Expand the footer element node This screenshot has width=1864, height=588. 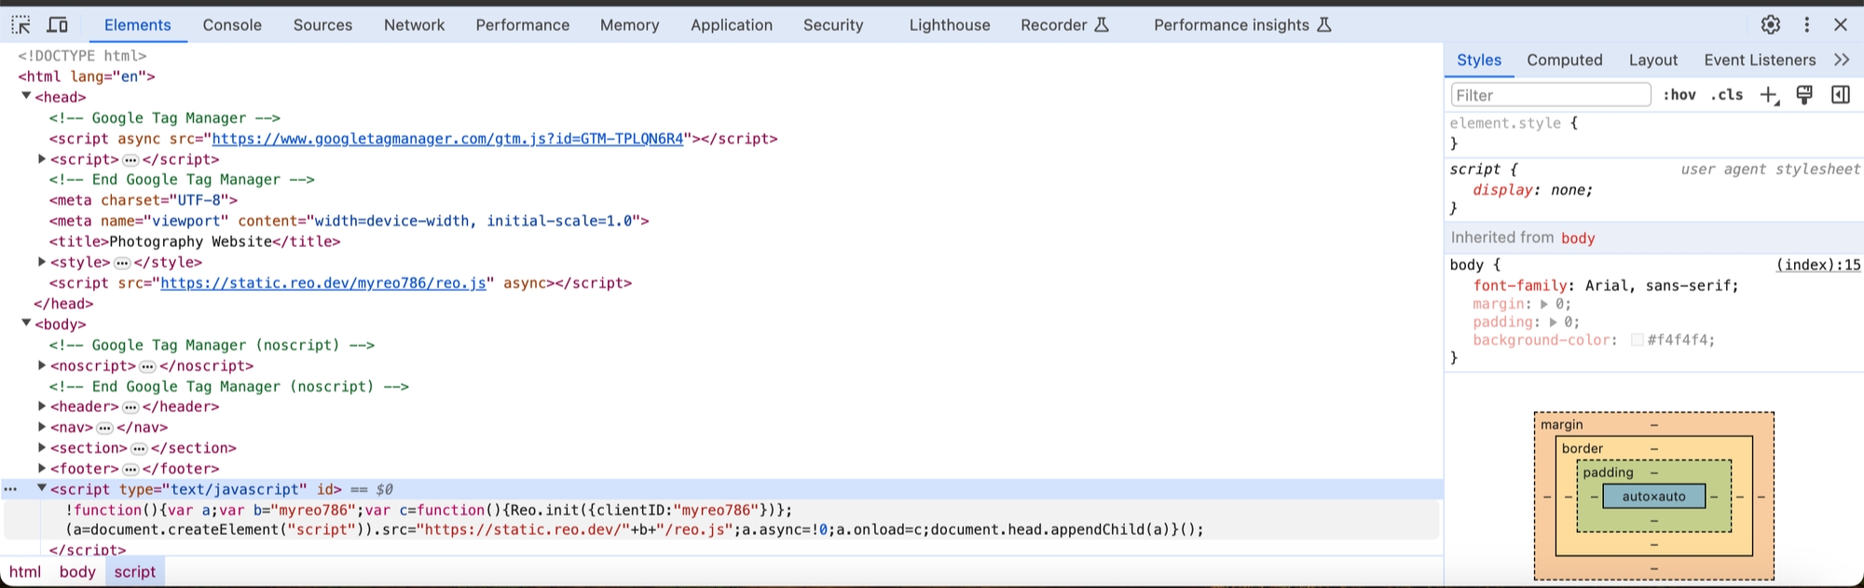pos(42,469)
